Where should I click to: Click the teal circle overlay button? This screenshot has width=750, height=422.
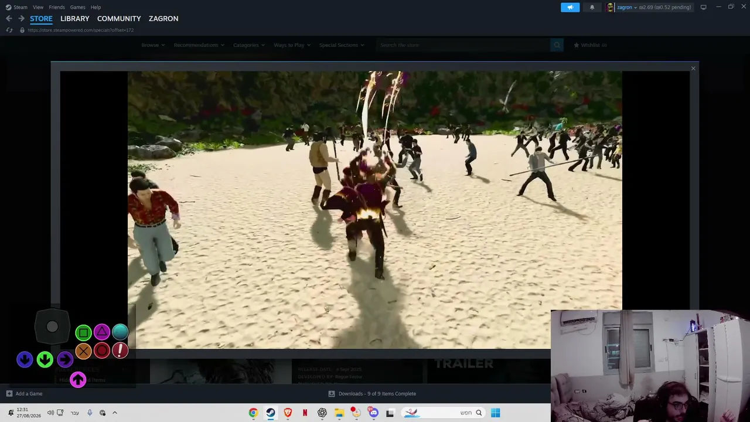pos(120,332)
